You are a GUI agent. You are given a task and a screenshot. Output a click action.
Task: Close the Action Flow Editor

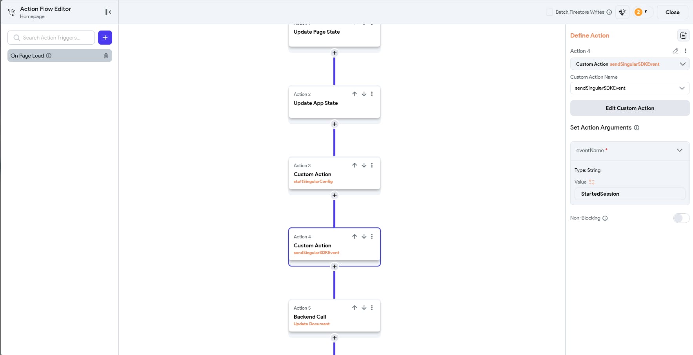672,12
